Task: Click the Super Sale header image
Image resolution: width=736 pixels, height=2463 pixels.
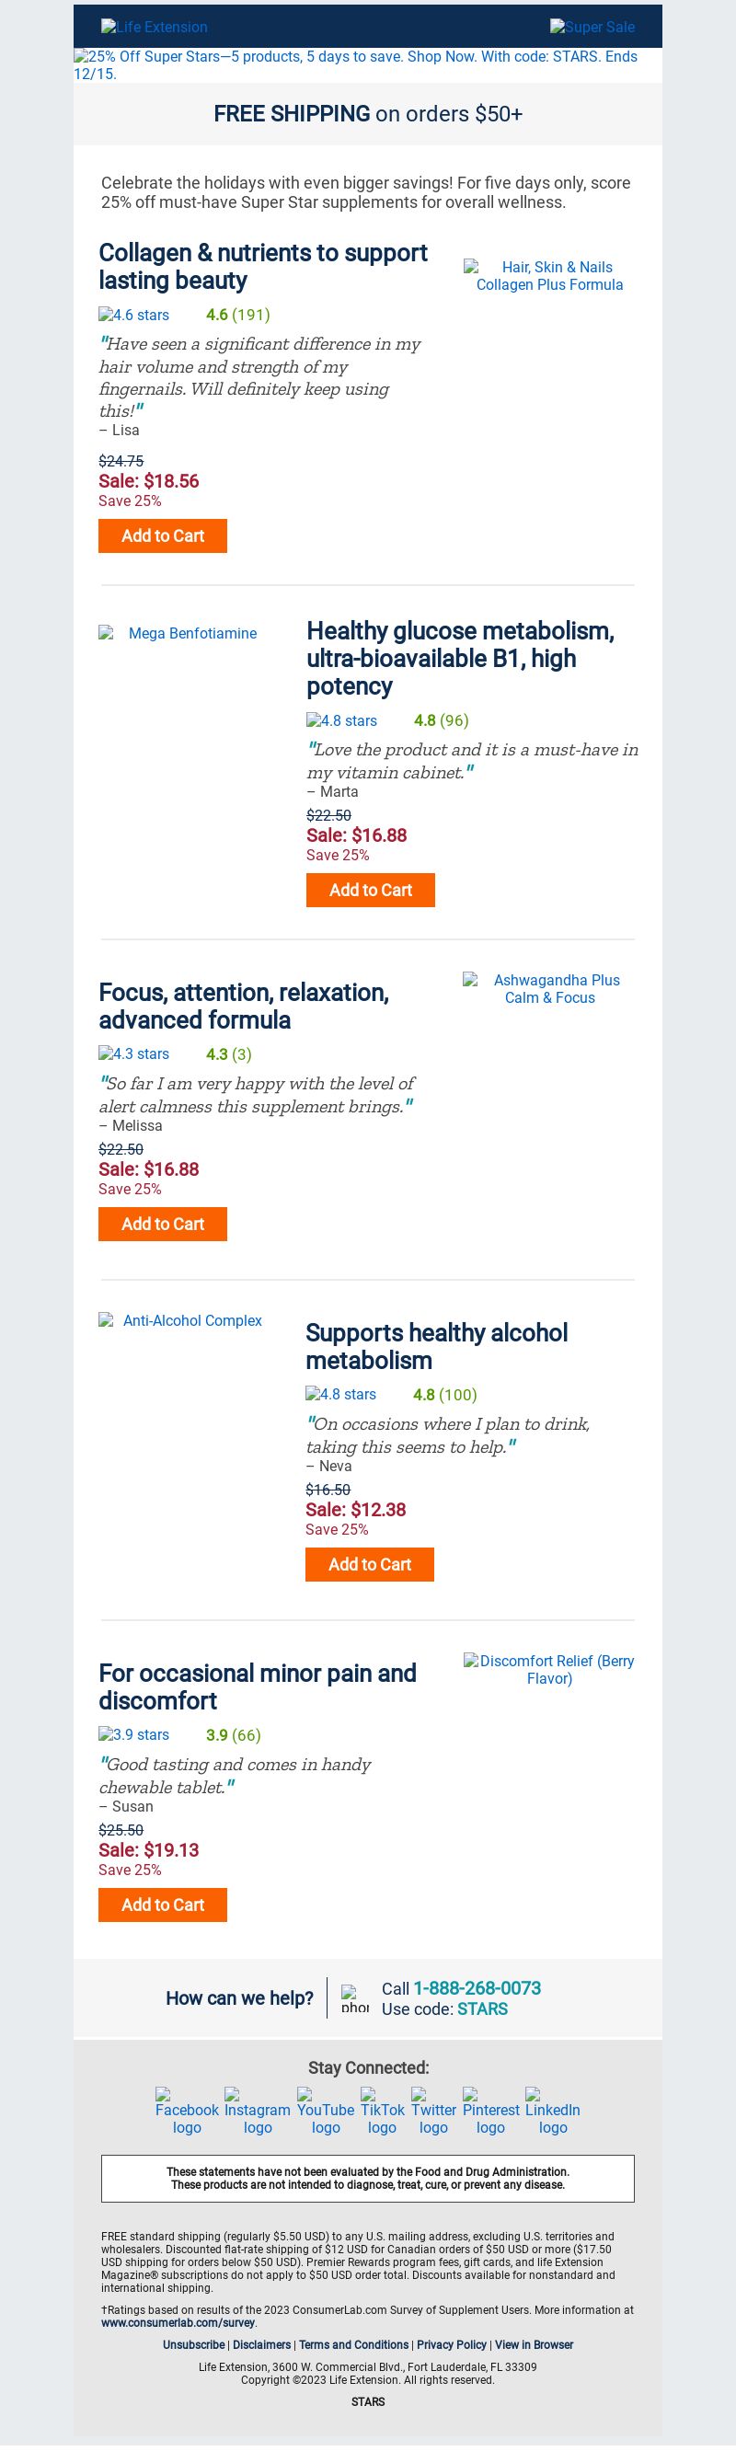Action: click(x=592, y=27)
